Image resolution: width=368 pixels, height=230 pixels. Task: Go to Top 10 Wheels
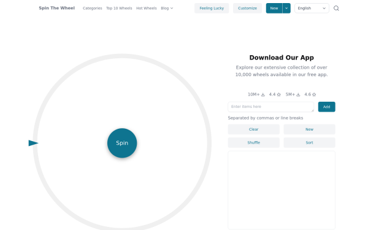point(119,8)
